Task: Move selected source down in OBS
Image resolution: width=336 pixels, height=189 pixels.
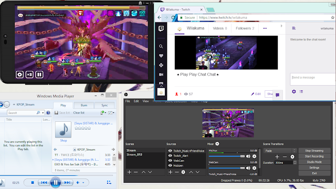Action: pos(197,172)
